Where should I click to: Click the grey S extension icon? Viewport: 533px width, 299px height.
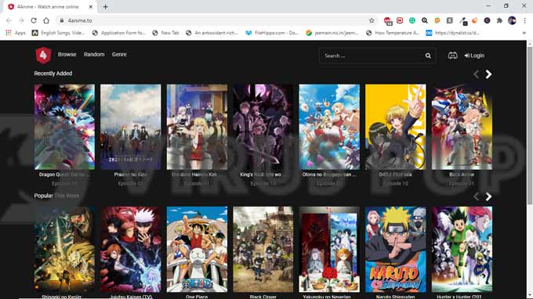(449, 20)
